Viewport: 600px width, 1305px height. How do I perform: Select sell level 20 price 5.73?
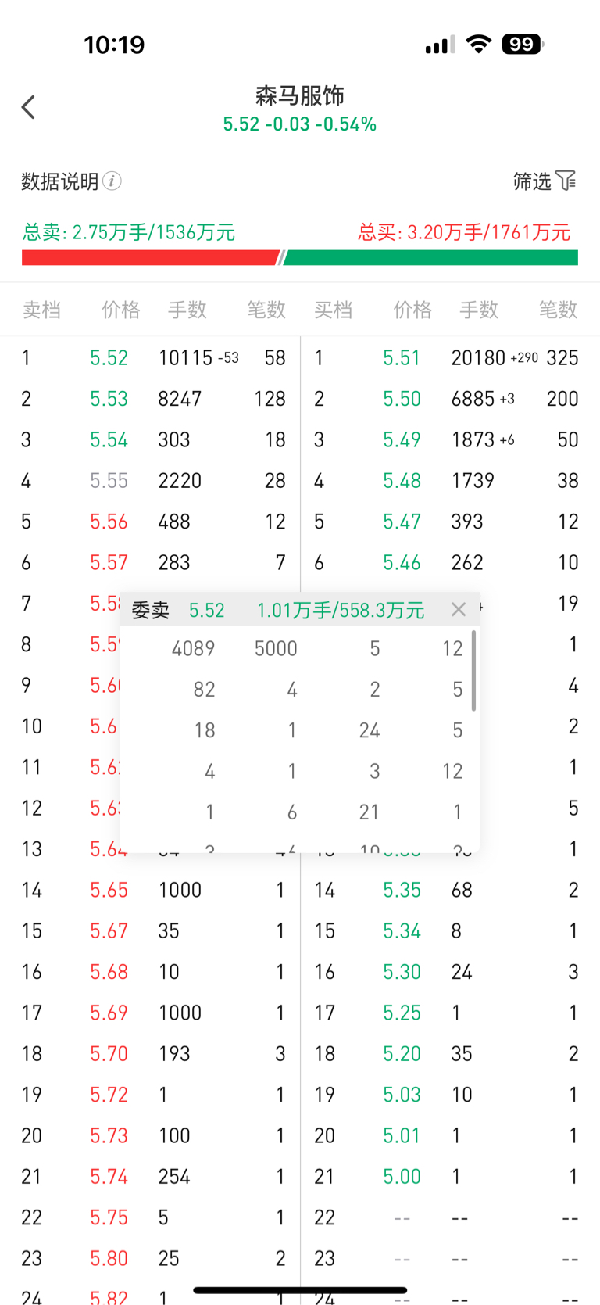click(109, 1135)
